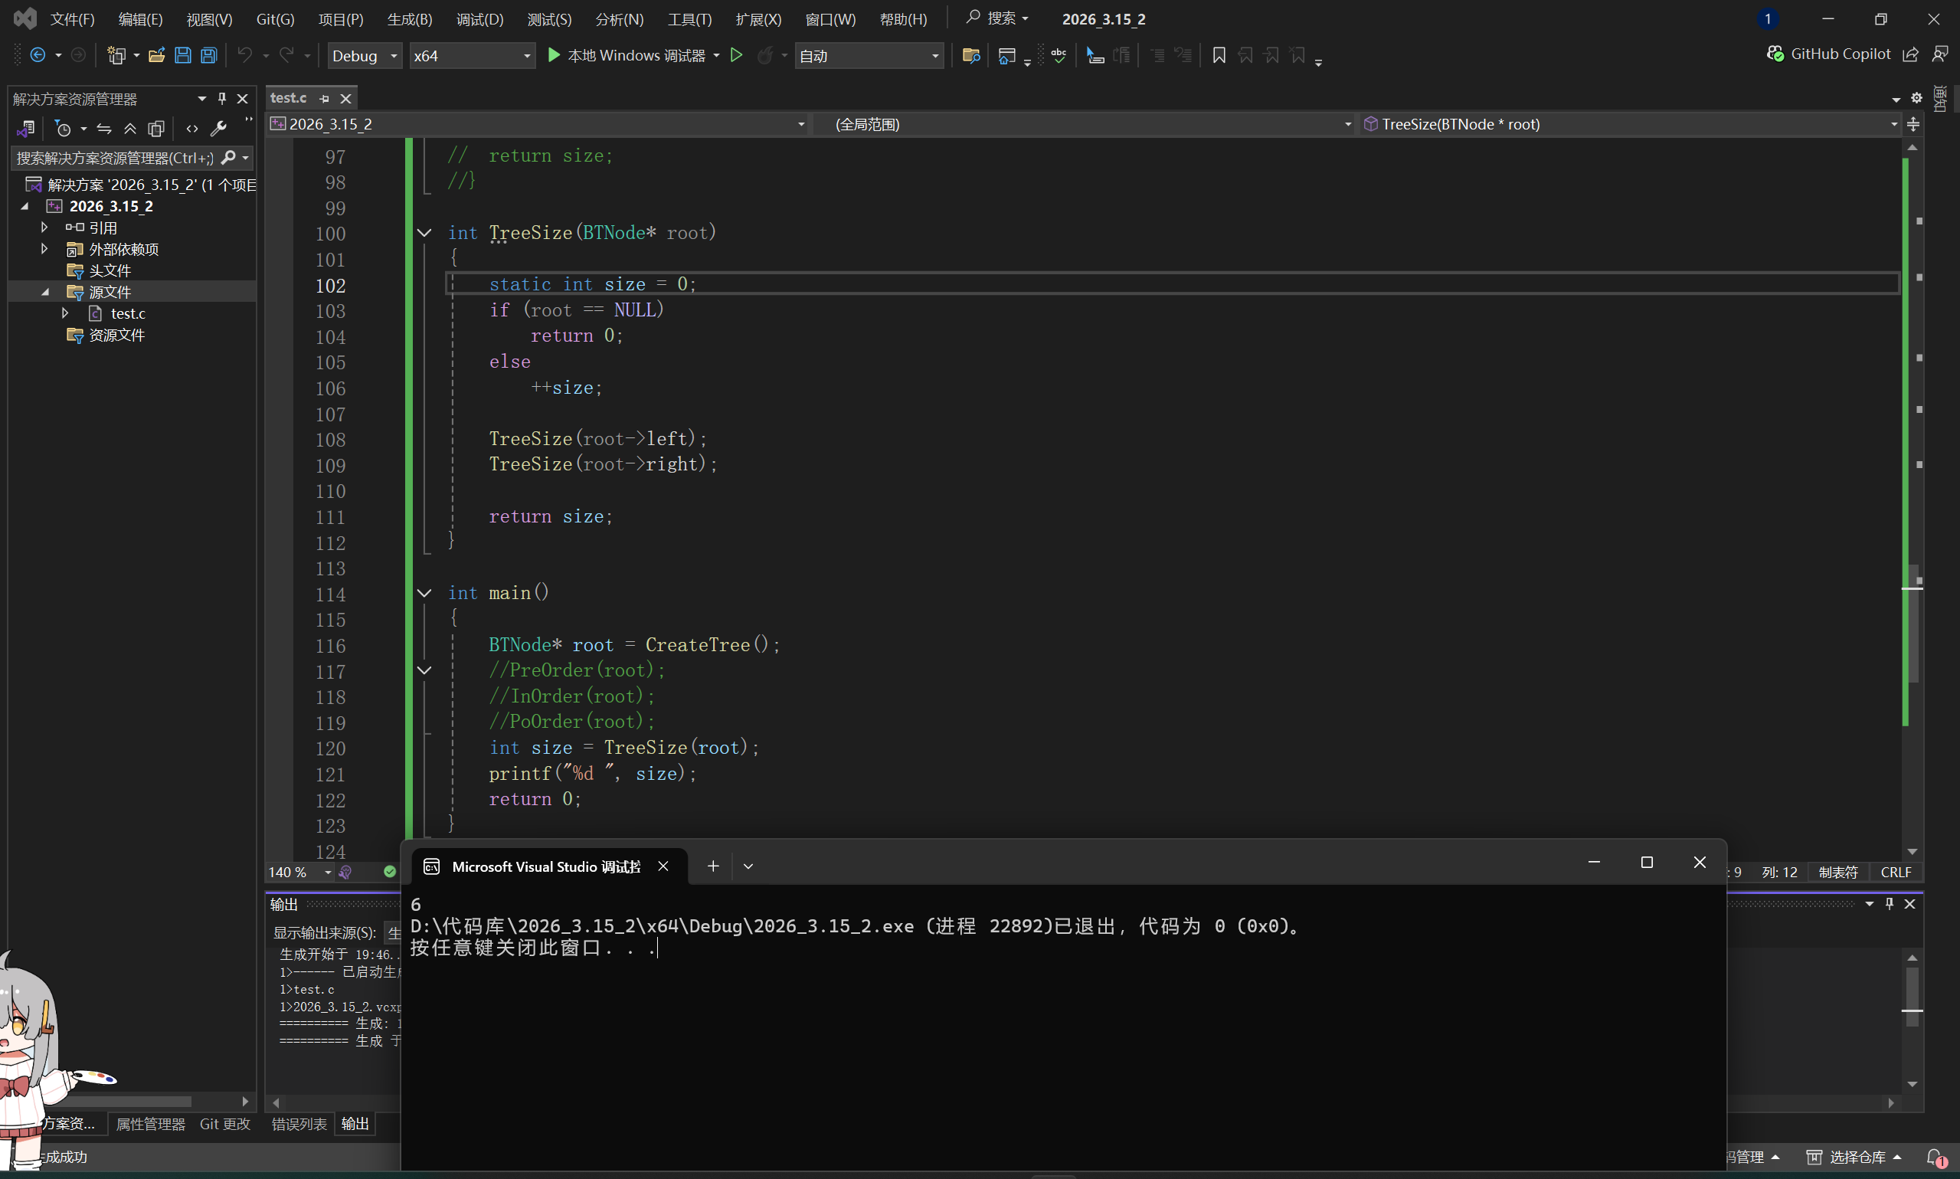The image size is (1960, 1179).
Task: Expand the test.c node in the tree
Action: click(x=65, y=314)
